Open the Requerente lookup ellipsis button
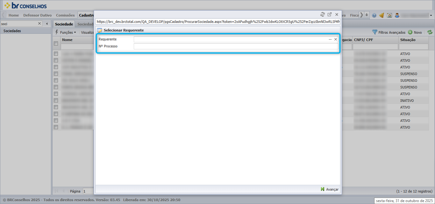435x204 pixels. pos(330,39)
